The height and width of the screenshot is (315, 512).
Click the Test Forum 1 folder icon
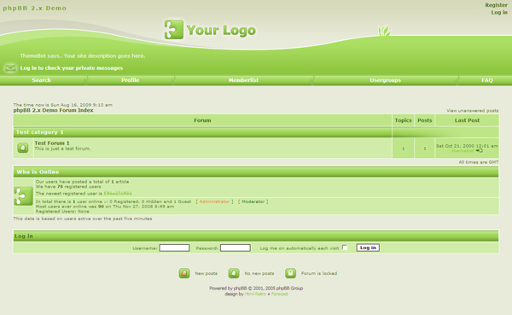pyautogui.click(x=23, y=148)
